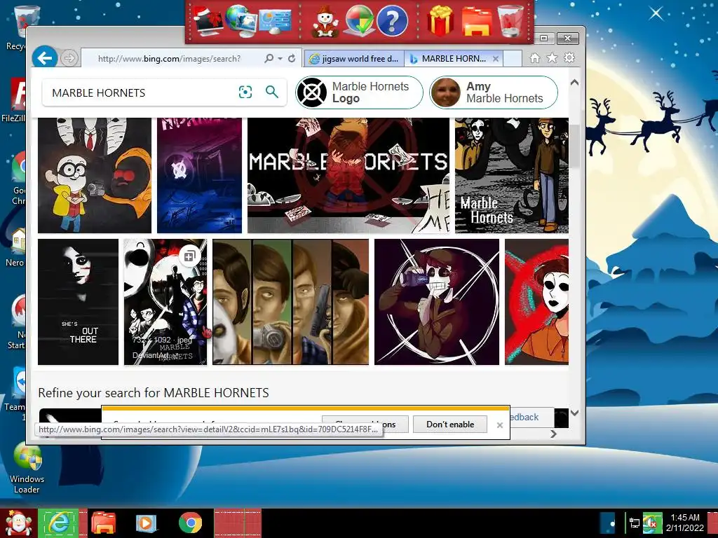Open the cartoon Slenderman group image
The width and height of the screenshot is (718, 538).
click(95, 175)
